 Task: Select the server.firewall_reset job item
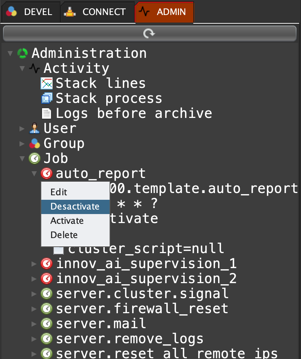pos(142,308)
